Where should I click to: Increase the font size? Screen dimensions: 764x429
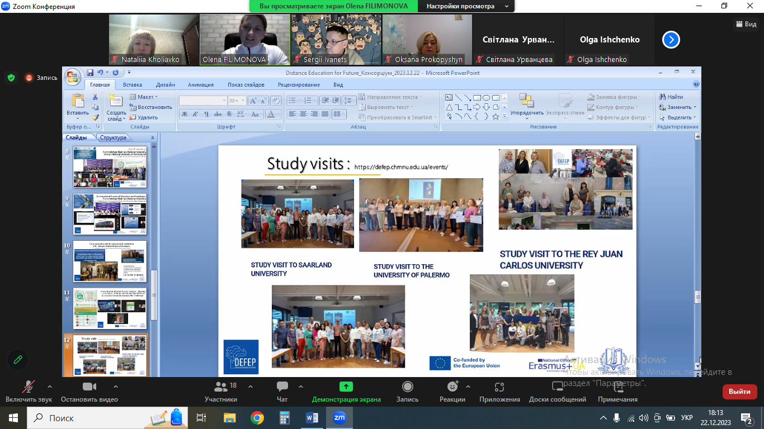coord(253,101)
